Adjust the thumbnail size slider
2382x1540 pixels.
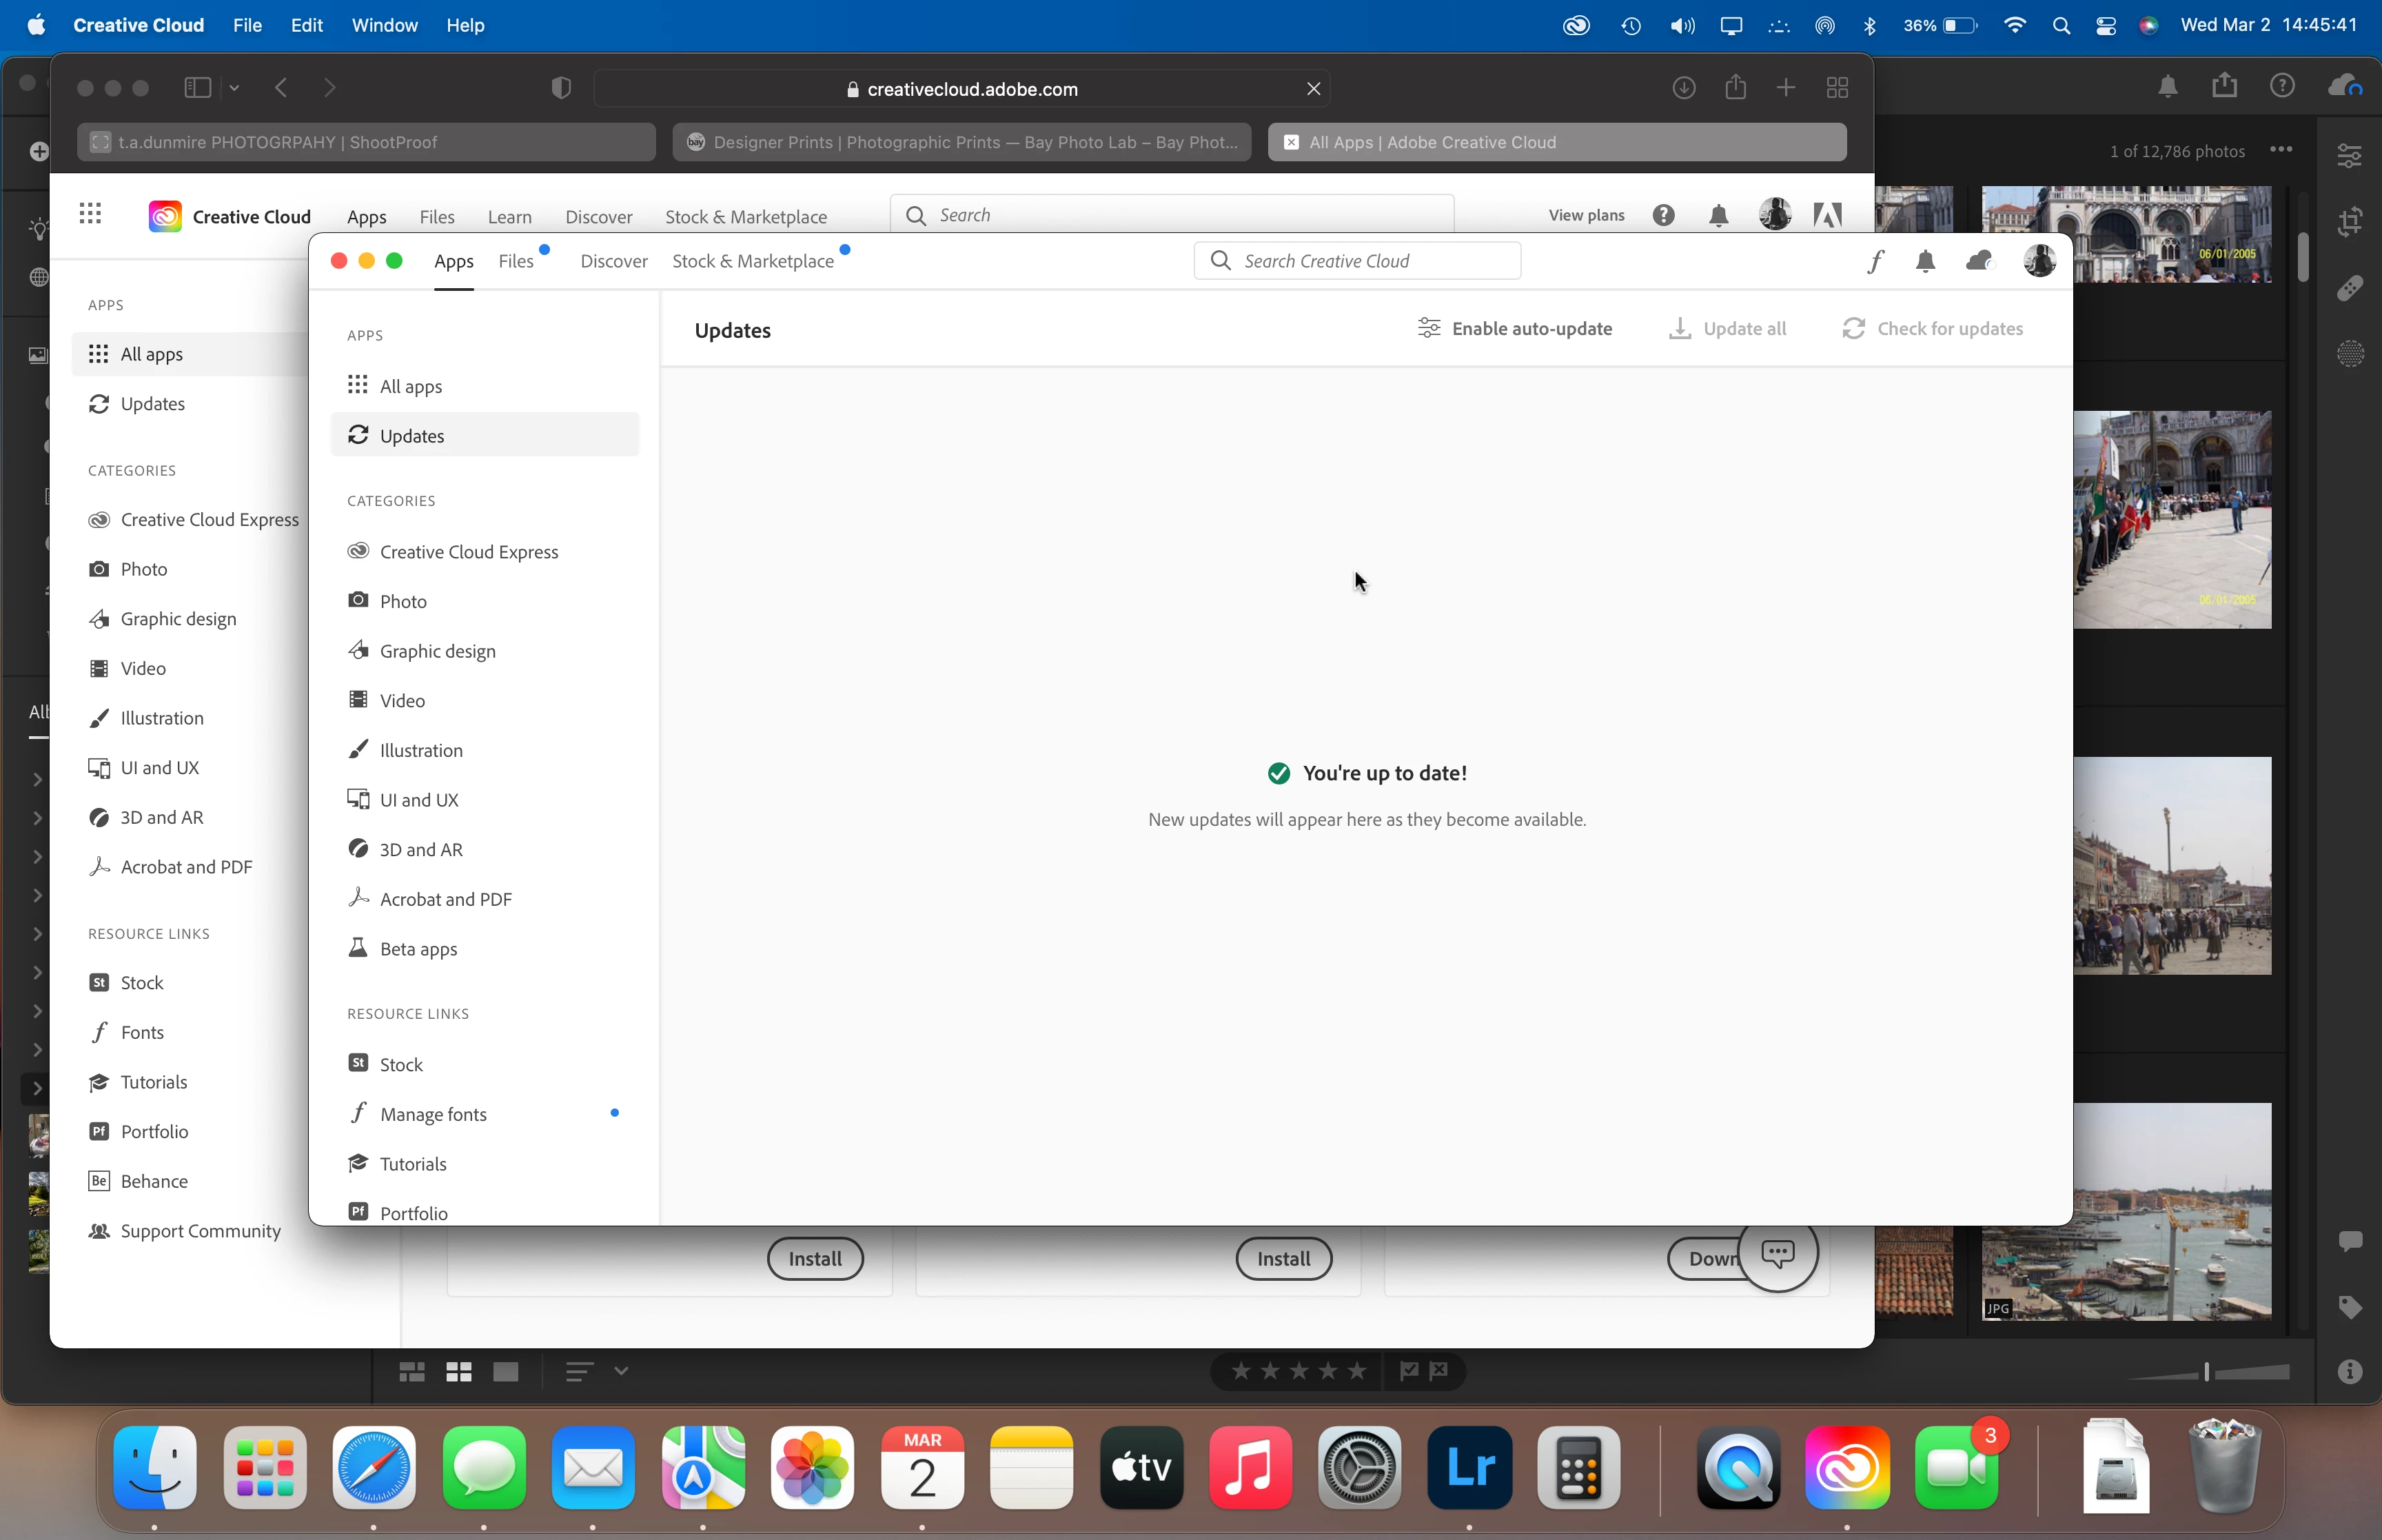click(2207, 1371)
